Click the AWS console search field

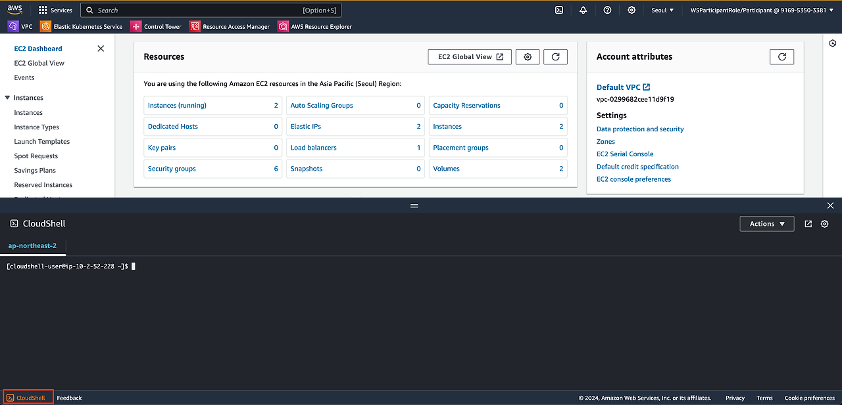tap(211, 10)
